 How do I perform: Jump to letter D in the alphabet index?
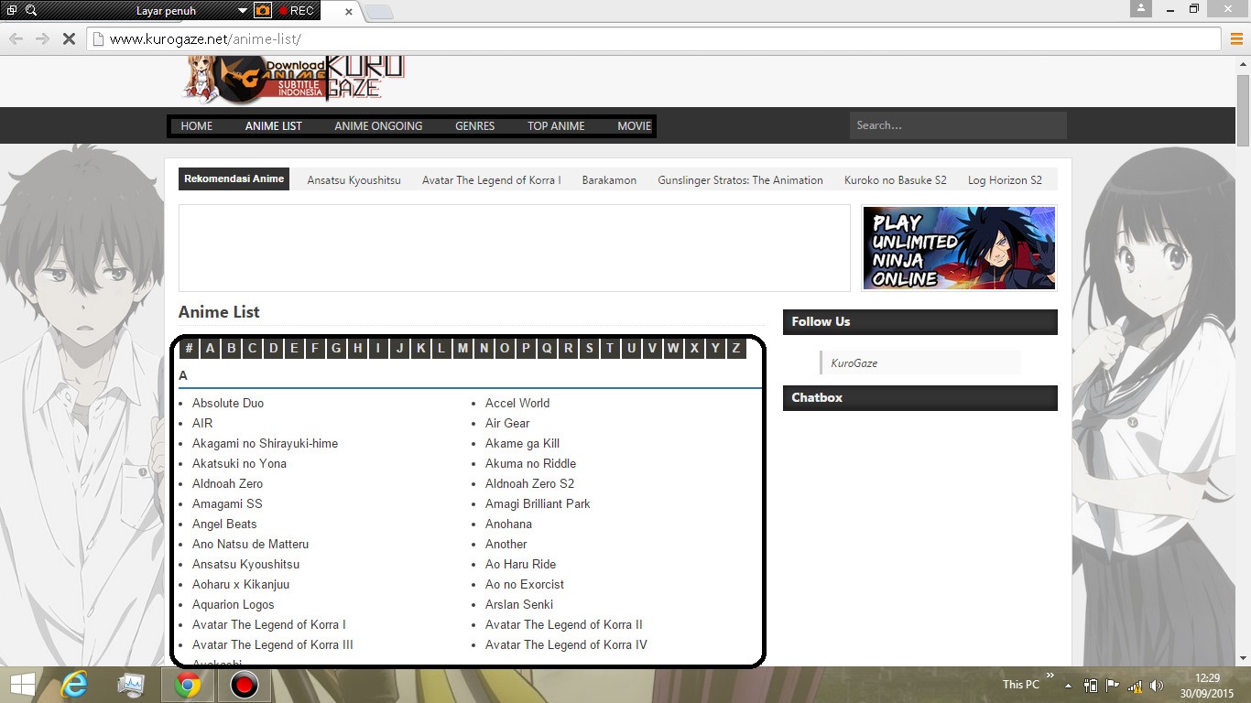[x=274, y=348]
